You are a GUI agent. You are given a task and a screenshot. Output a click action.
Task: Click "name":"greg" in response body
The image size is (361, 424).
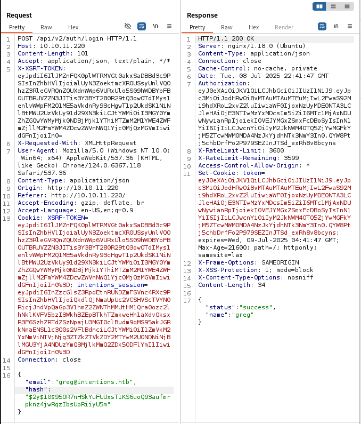point(229,315)
